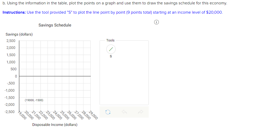Click the 2,500 y-axis tick label
The image size is (254, 130).
tap(11, 41)
